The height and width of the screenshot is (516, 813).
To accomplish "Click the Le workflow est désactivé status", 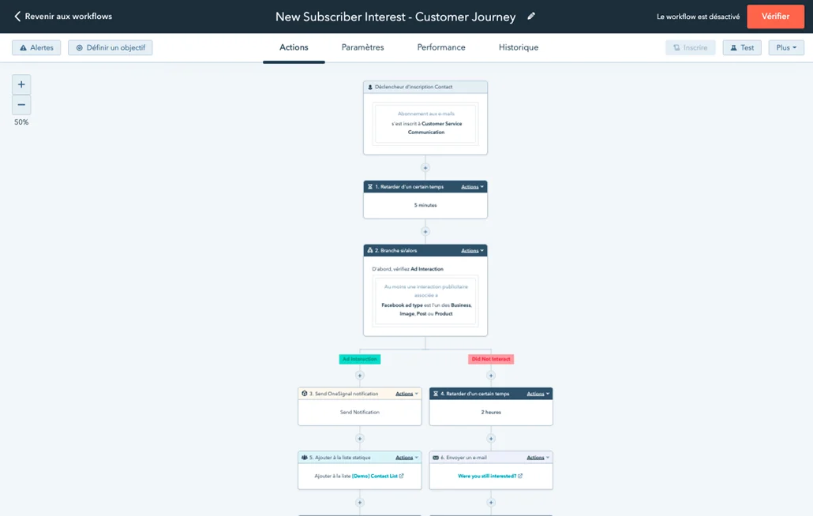I will coord(698,17).
